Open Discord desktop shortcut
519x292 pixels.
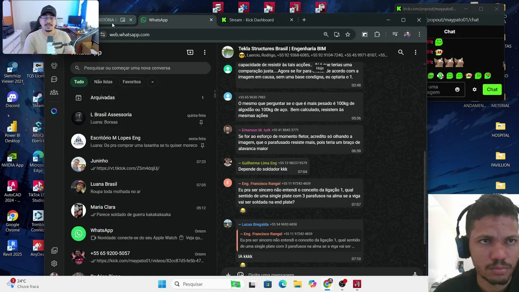pyautogui.click(x=13, y=99)
